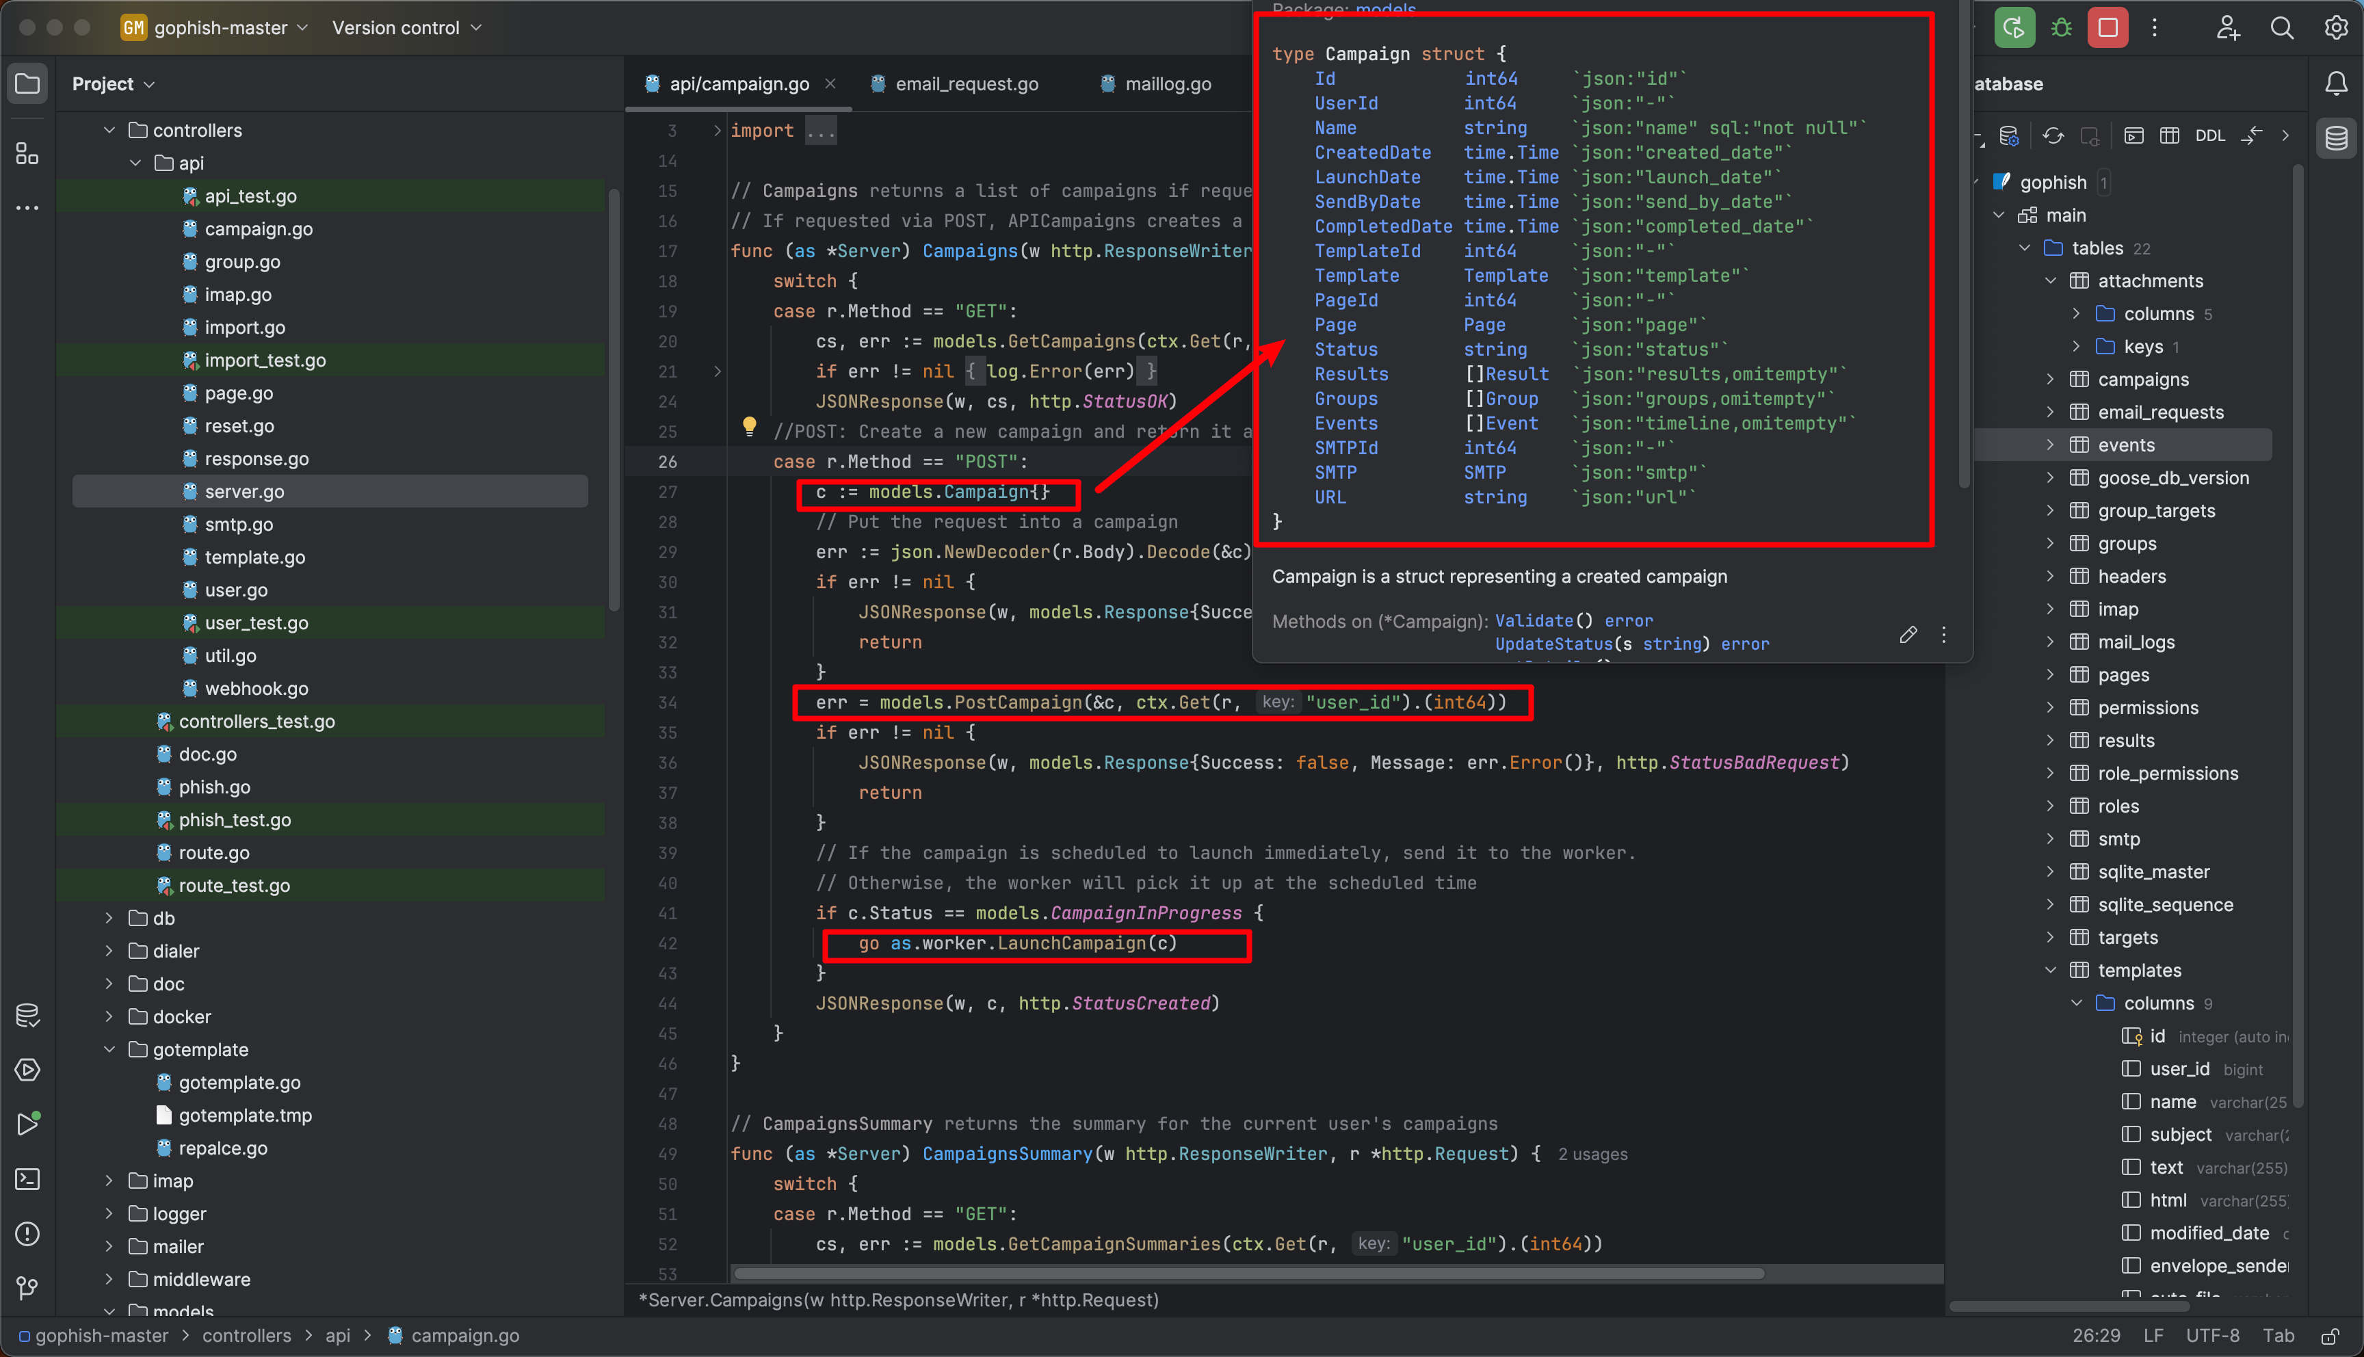Click the UTF-8 encoding selector in status bar

click(2212, 1336)
